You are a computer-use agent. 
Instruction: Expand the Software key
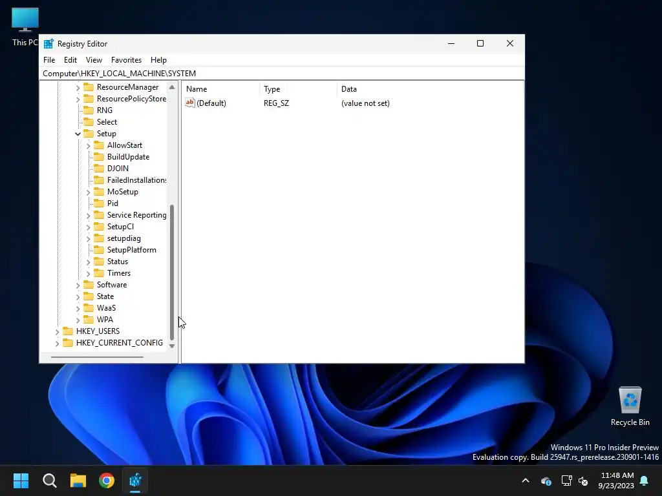(78, 285)
